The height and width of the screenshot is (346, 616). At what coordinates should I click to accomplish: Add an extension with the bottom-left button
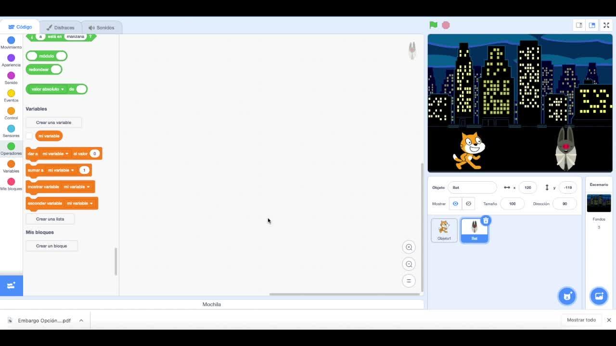12,285
